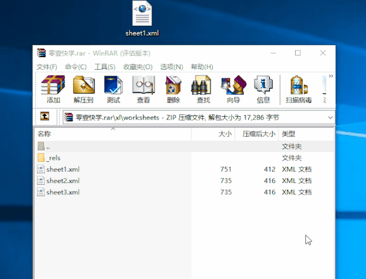The width and height of the screenshot is (366, 279).
Task: Sort by 大小 column header
Action: click(213, 134)
